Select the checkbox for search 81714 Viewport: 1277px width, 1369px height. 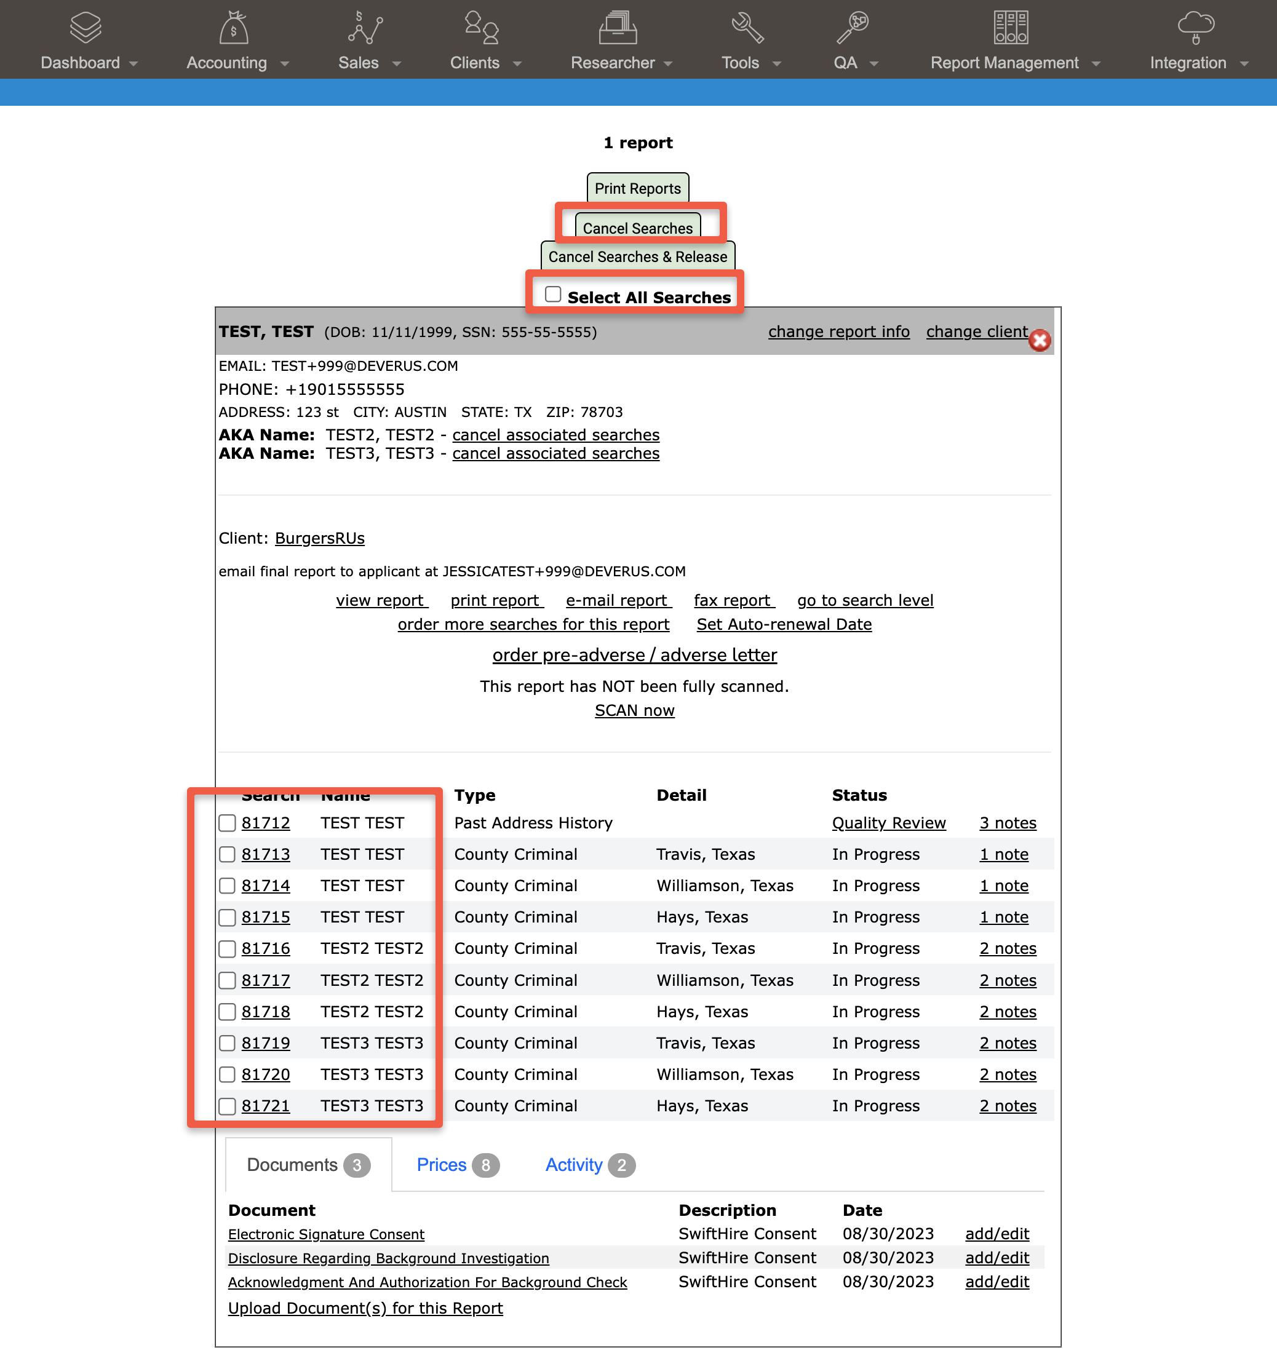tap(228, 886)
